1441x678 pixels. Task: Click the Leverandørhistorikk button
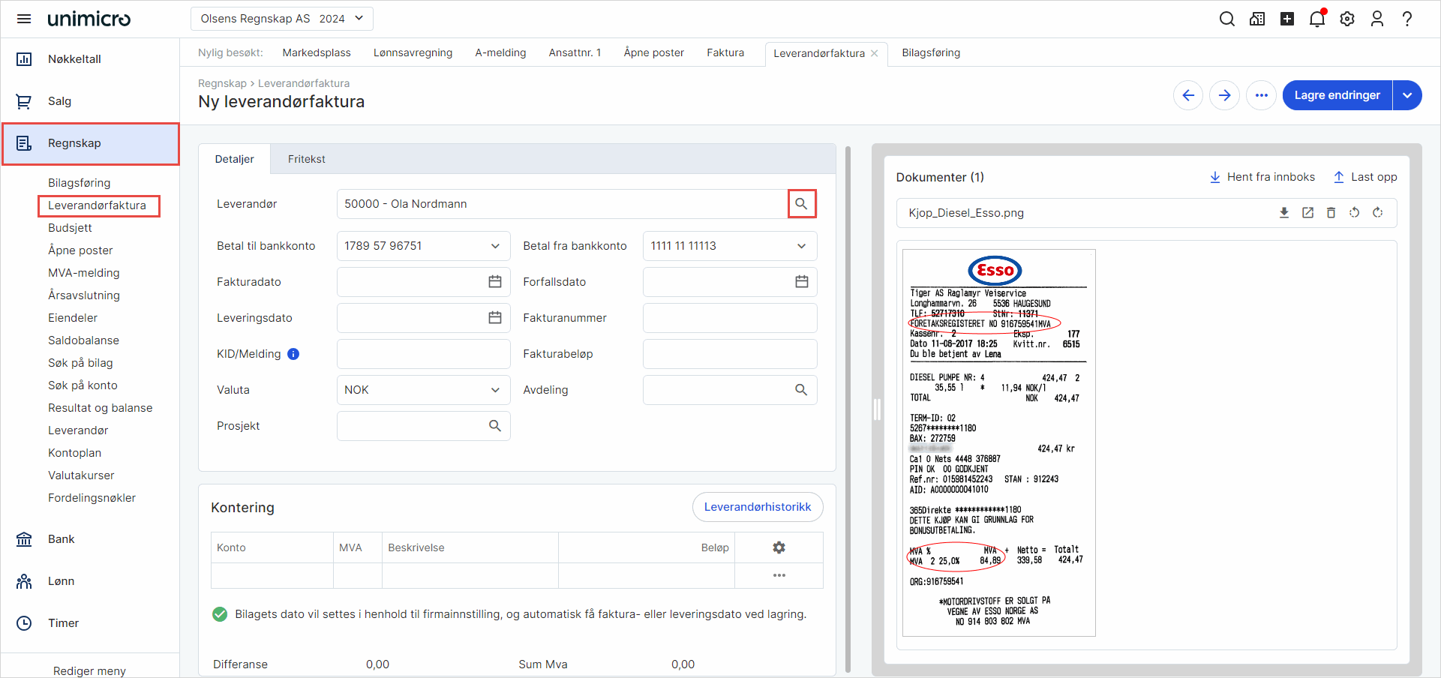click(758, 507)
